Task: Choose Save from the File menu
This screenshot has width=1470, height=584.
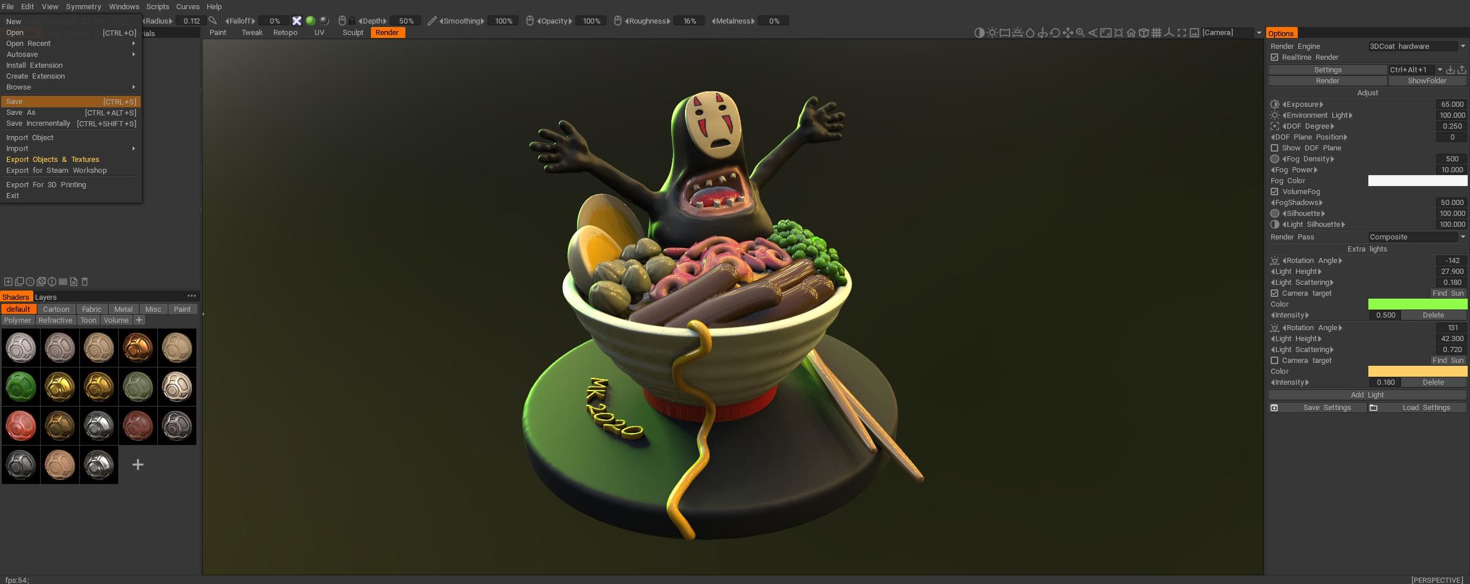Action: 70,102
